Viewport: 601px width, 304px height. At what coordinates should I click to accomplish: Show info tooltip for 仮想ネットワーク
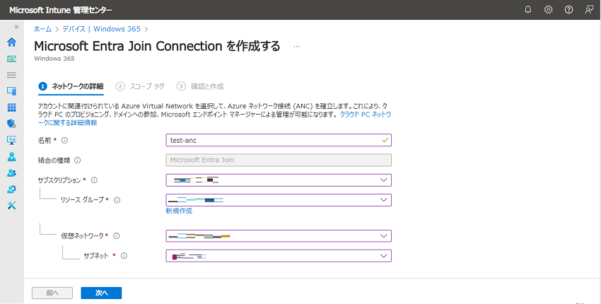[117, 235]
